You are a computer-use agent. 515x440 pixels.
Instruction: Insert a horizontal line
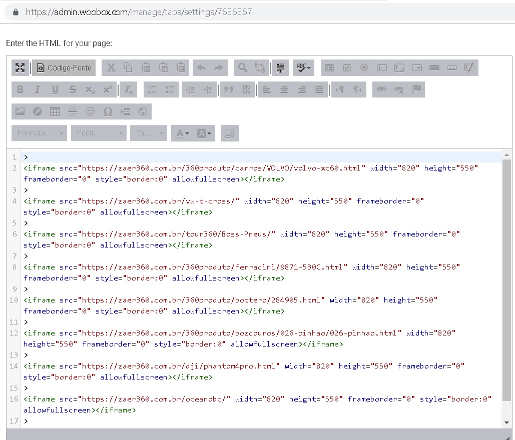[x=73, y=111]
